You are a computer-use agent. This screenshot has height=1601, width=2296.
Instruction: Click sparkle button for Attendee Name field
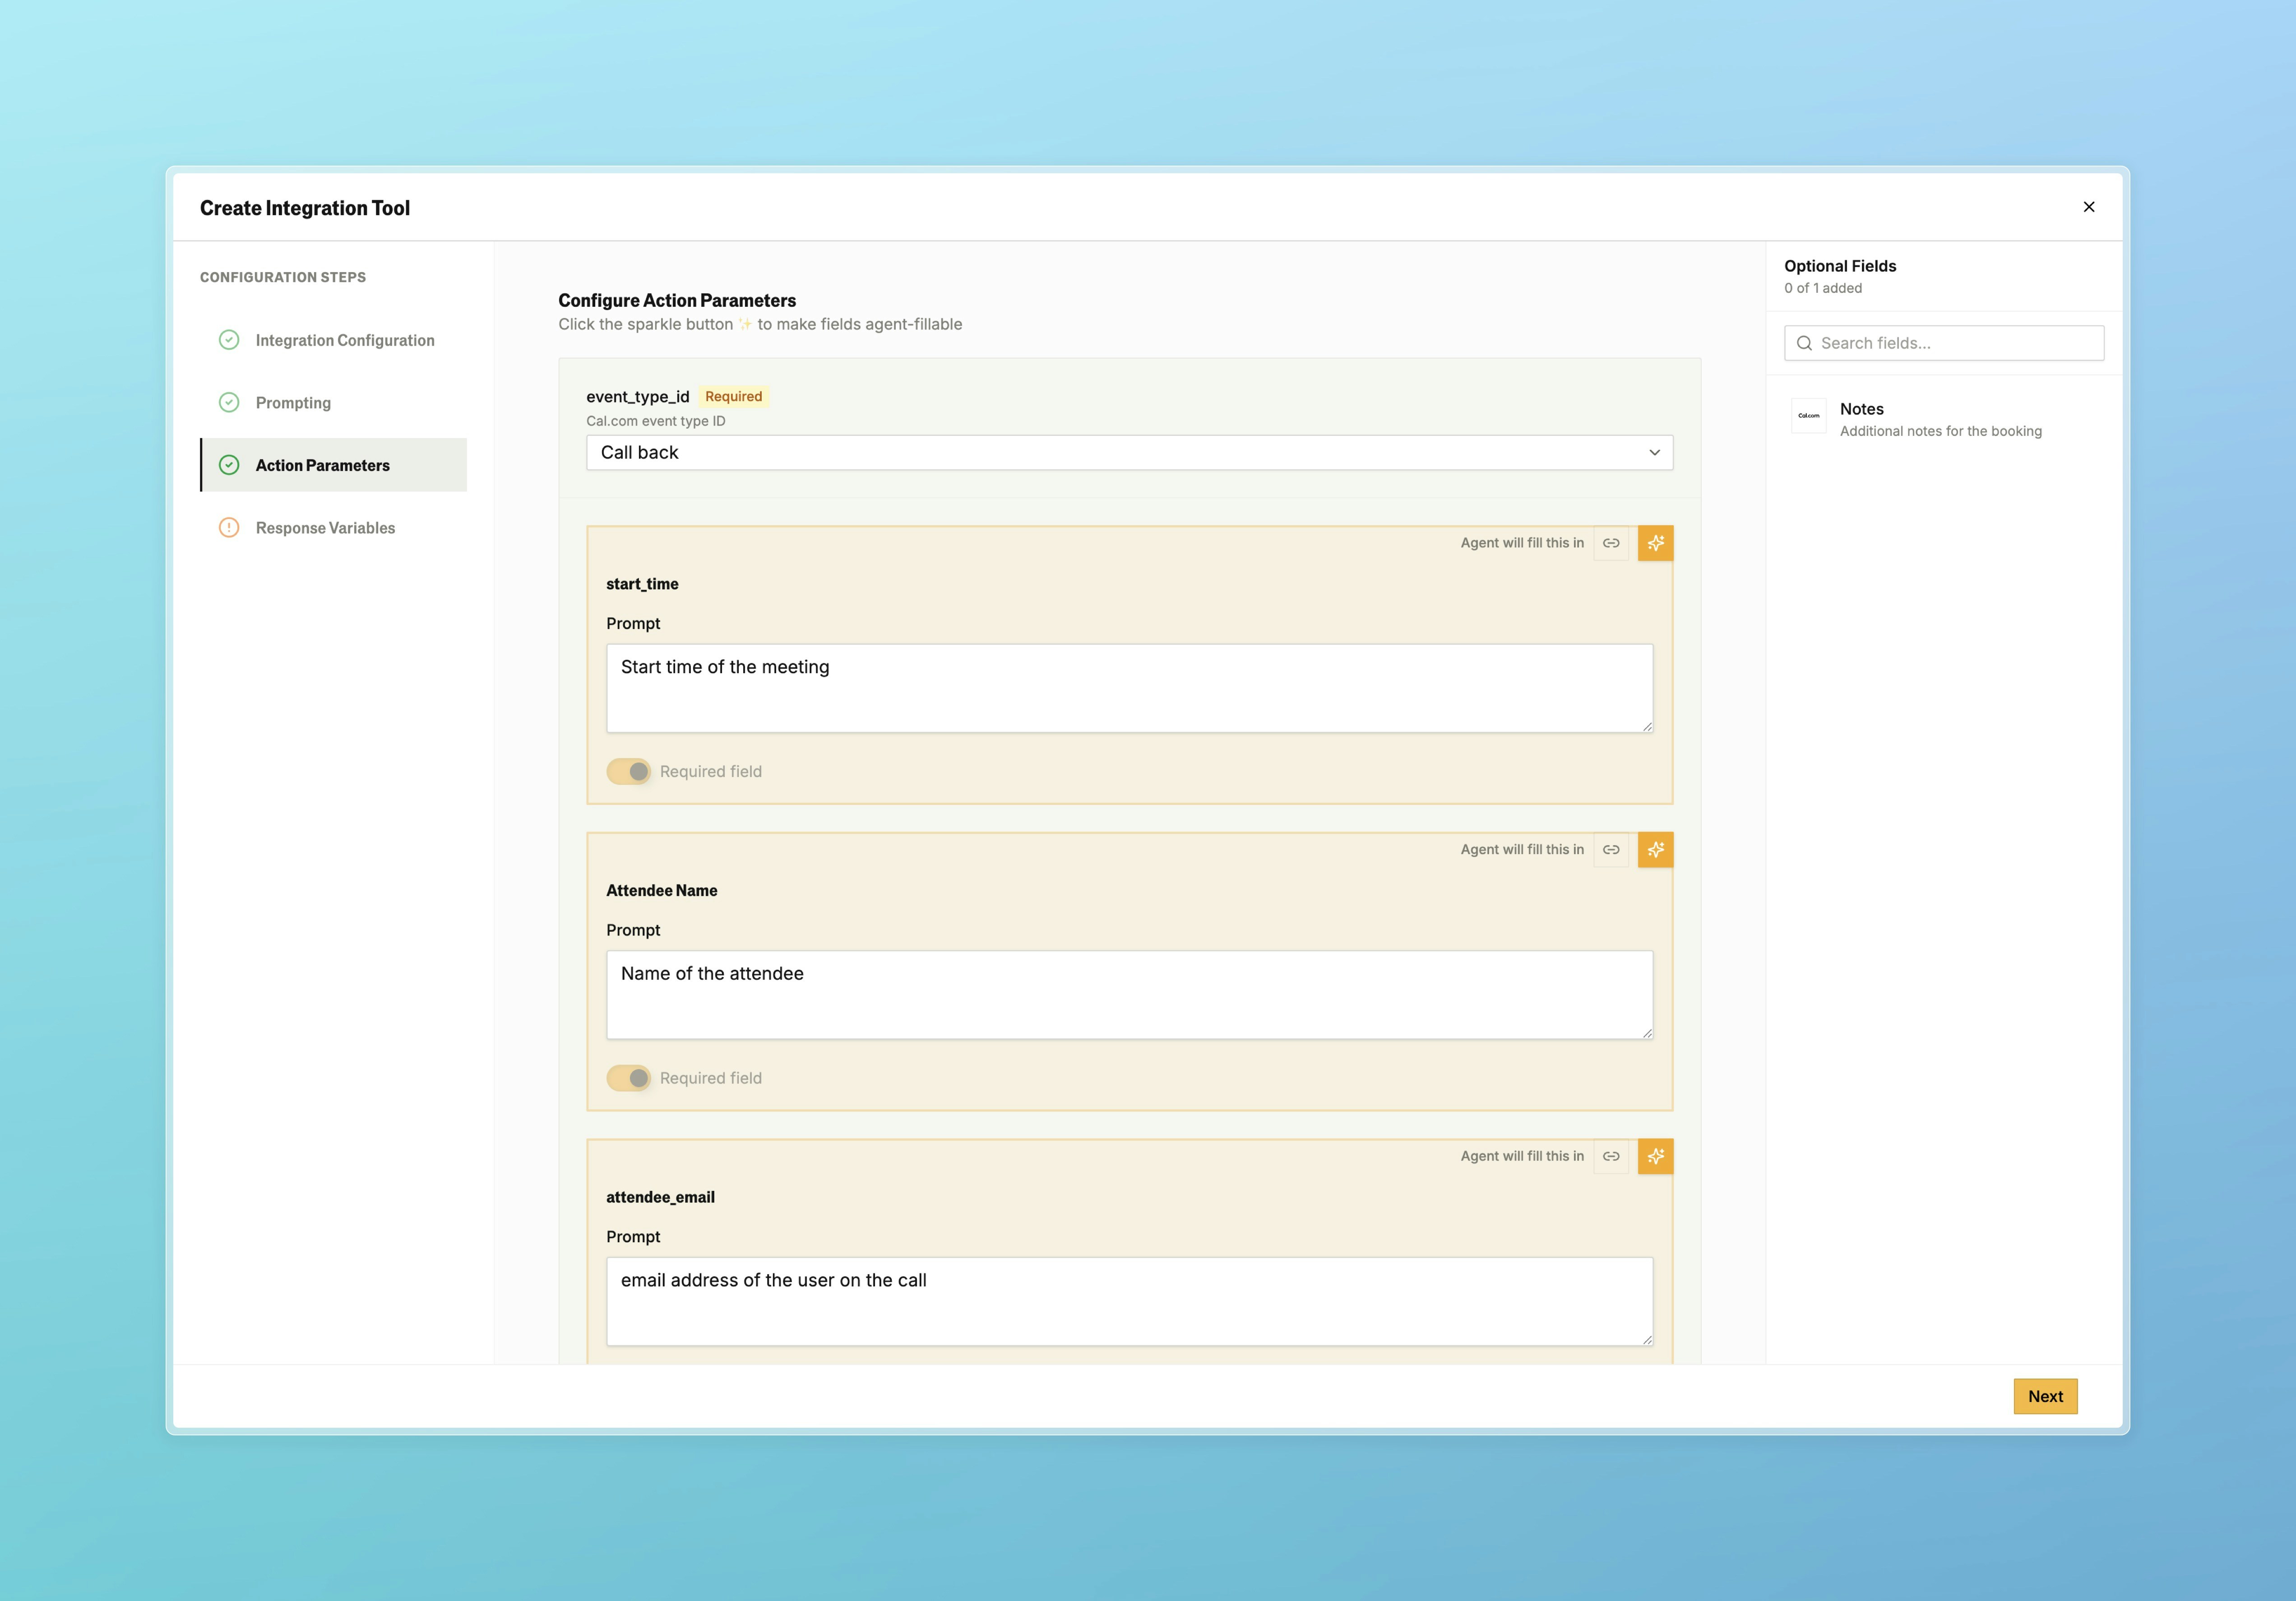point(1655,850)
